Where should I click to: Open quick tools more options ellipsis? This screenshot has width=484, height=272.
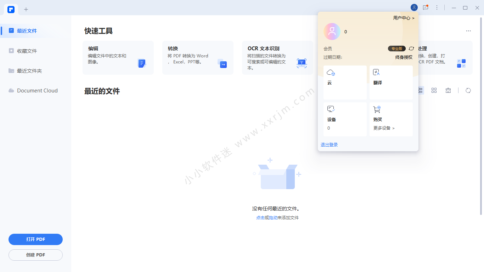(468, 31)
